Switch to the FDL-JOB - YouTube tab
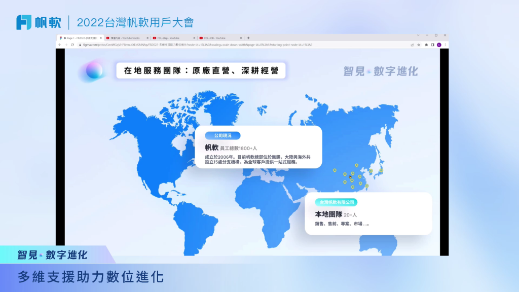Image resolution: width=519 pixels, height=292 pixels. pos(220,38)
